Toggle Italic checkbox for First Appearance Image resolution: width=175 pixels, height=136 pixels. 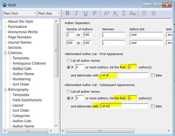[x=153, y=75]
